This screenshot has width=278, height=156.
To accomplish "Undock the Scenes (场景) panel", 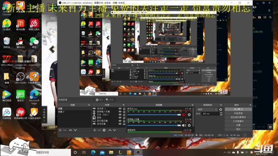I will [x=89, y=105].
